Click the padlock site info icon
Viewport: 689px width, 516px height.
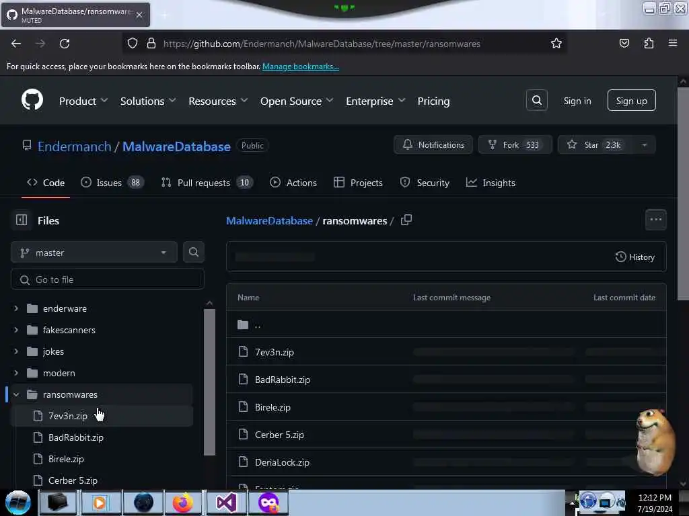[151, 43]
